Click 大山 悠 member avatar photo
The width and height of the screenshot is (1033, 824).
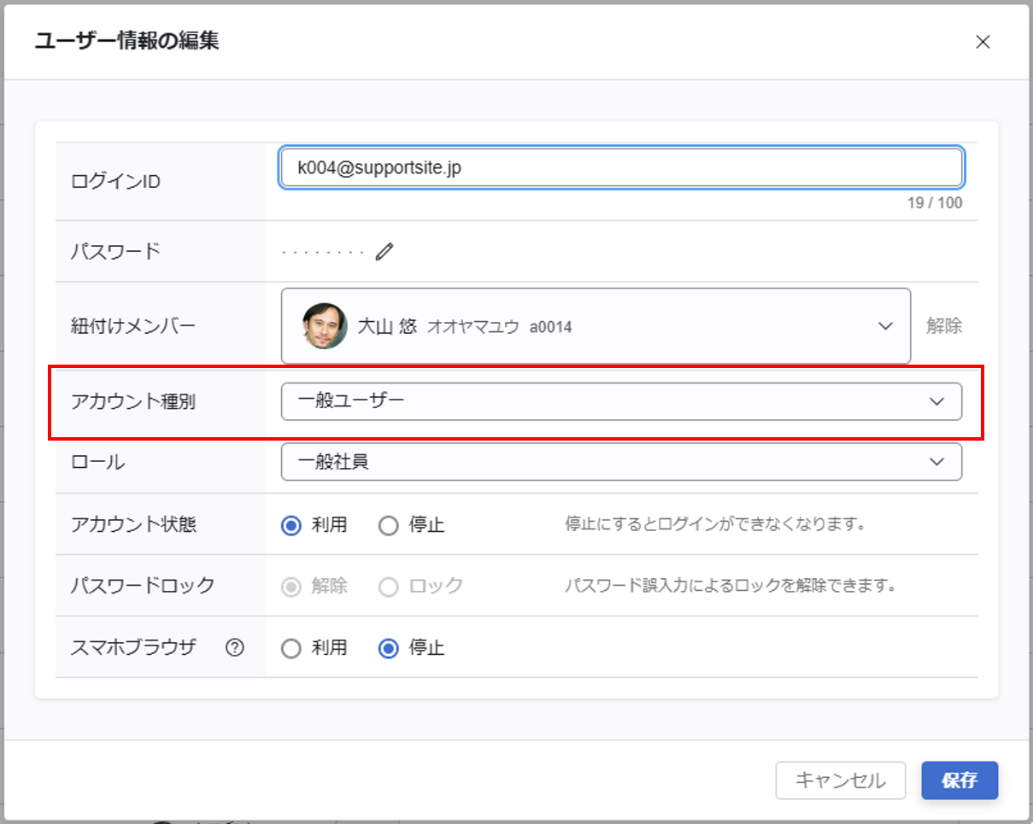[325, 326]
